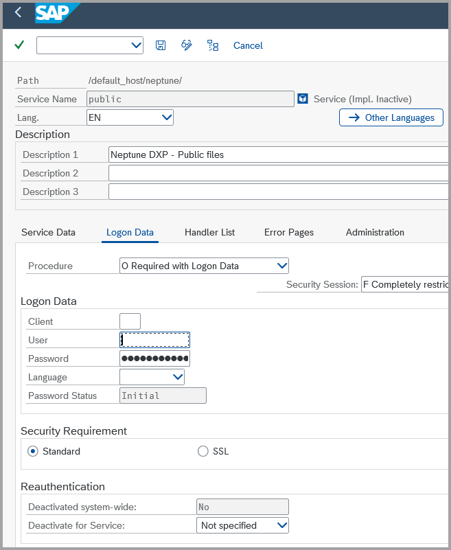Viewport: 451px width, 550px height.
Task: Click the Cancel link in the toolbar
Action: 248,45
